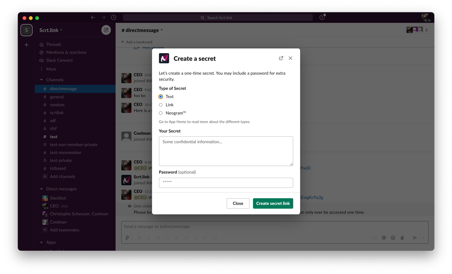Open the send options dropdown arrow

pyautogui.click(x=424, y=238)
